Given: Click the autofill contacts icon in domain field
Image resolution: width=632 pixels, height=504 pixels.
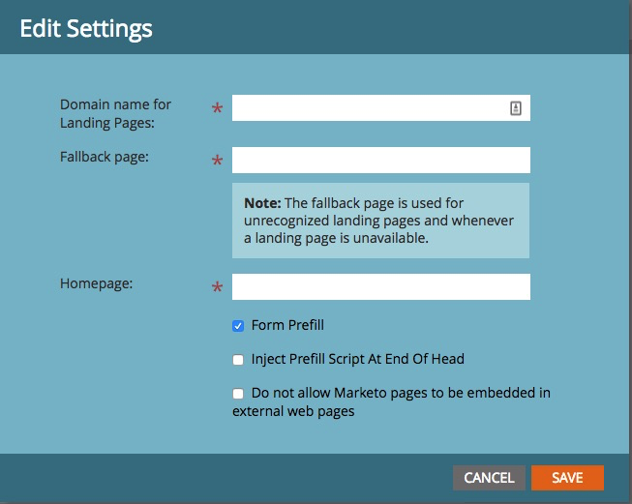Looking at the screenshot, I should (x=516, y=108).
